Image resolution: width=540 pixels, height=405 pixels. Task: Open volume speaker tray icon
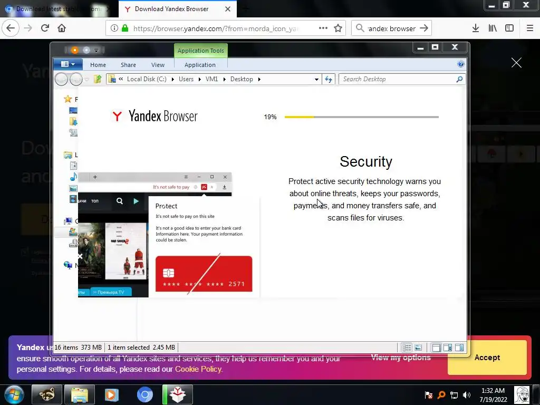click(467, 395)
